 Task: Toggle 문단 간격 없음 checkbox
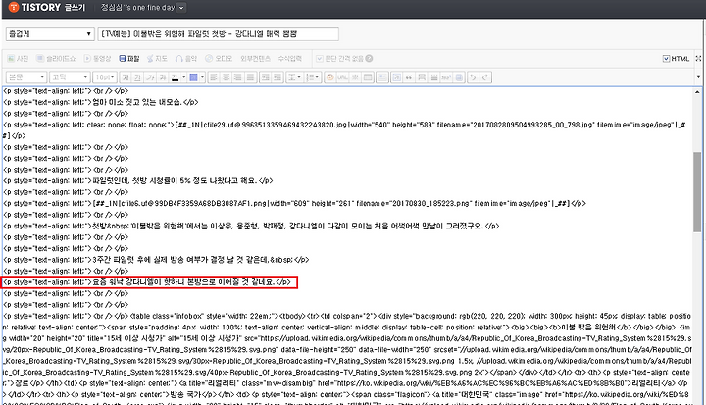point(320,59)
